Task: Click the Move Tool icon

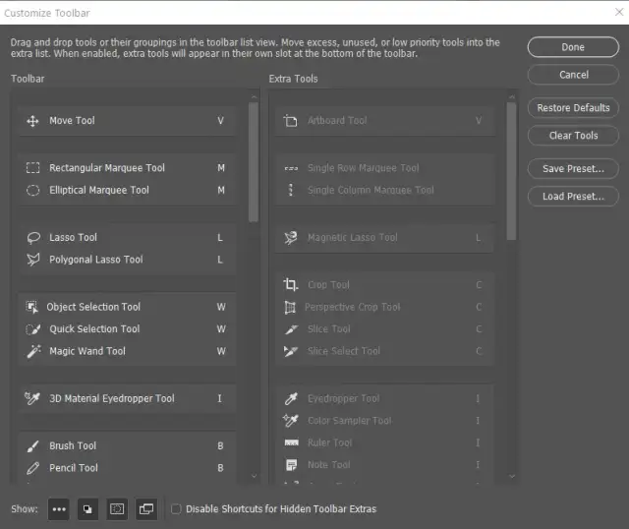Action: (x=32, y=121)
